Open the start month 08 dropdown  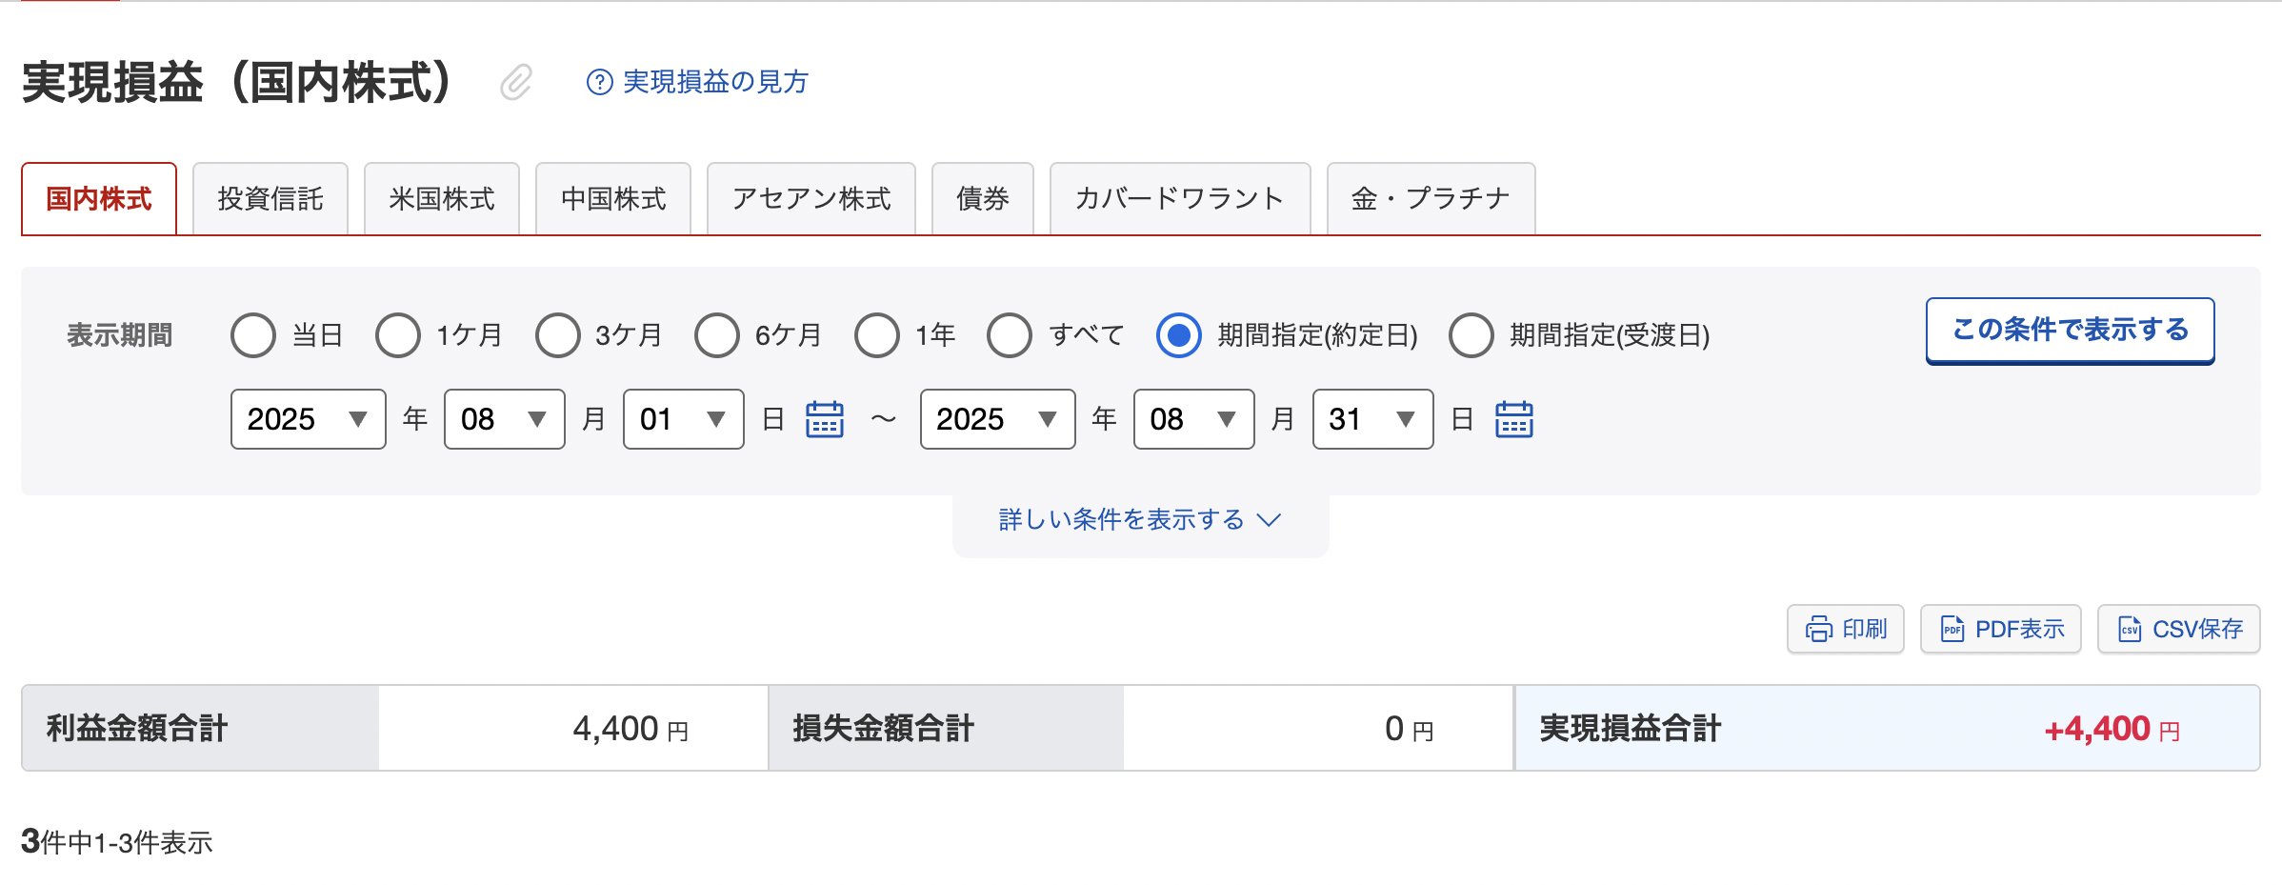coord(505,419)
